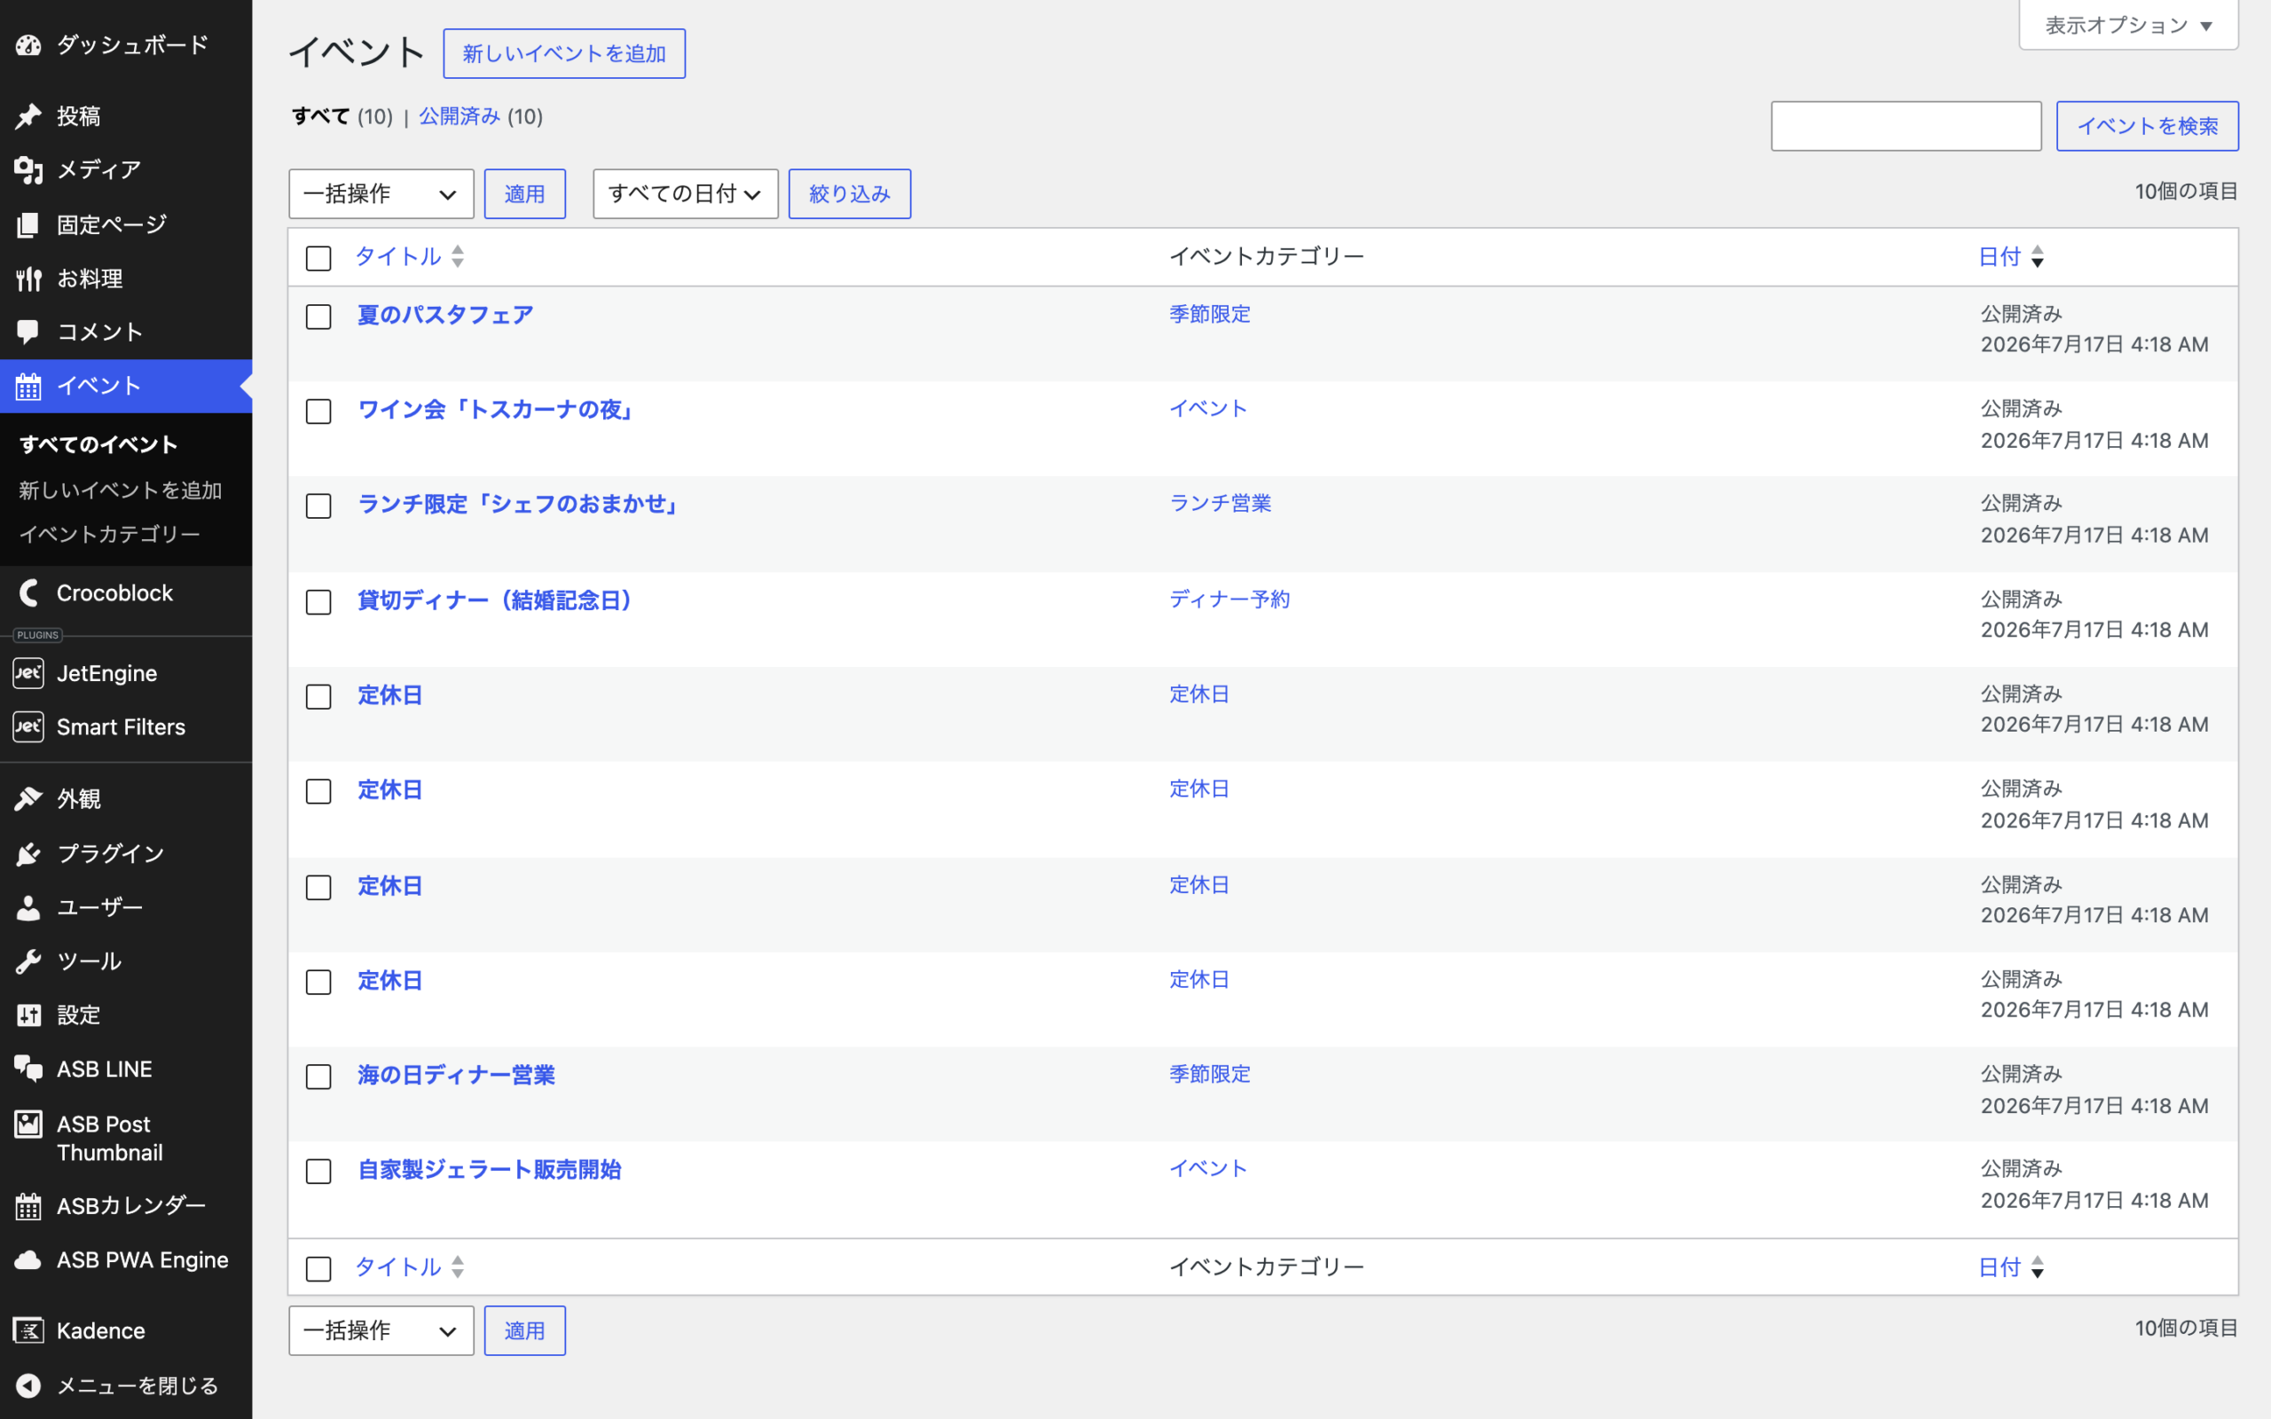Select the 海の日ディナー営業 row checkbox

pyautogui.click(x=318, y=1077)
